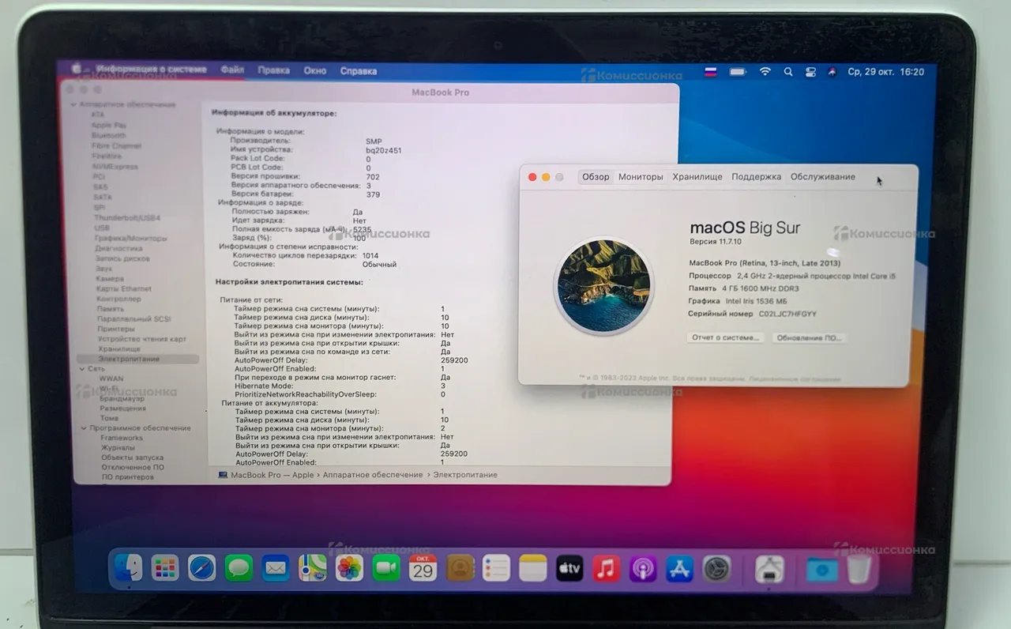The width and height of the screenshot is (1011, 629).
Task: Open the Файл menu
Action: pyautogui.click(x=232, y=70)
